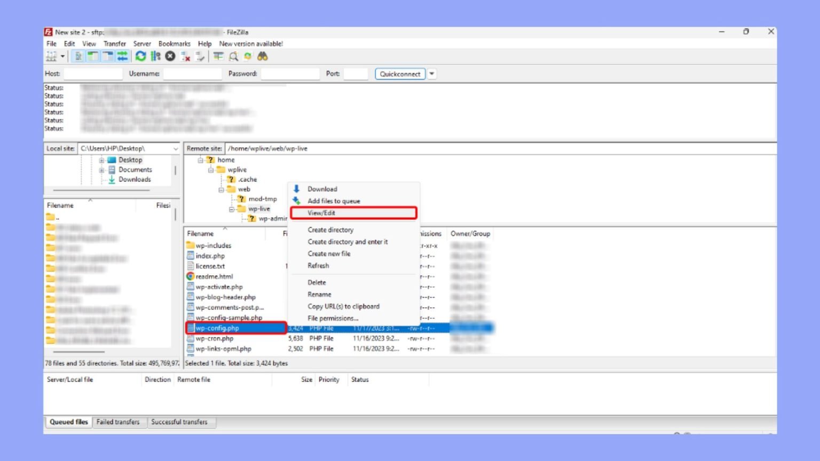The height and width of the screenshot is (461, 820).
Task: Open the Site Manager
Action: [x=51, y=56]
